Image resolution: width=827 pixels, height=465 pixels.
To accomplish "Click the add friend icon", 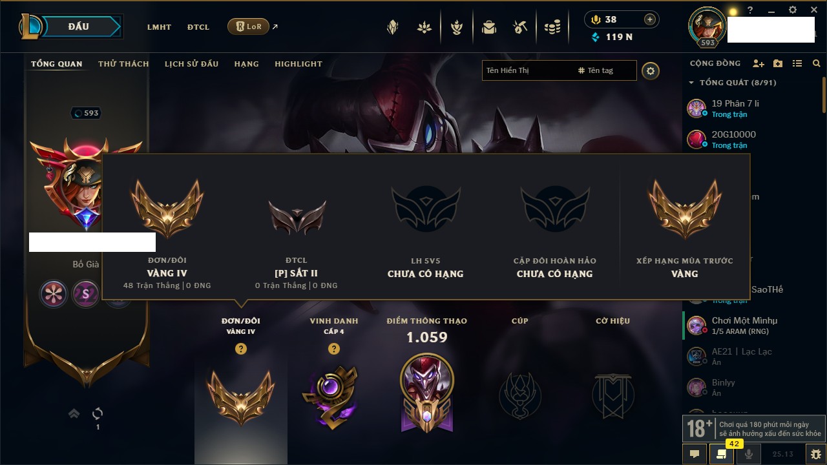I will [x=759, y=63].
